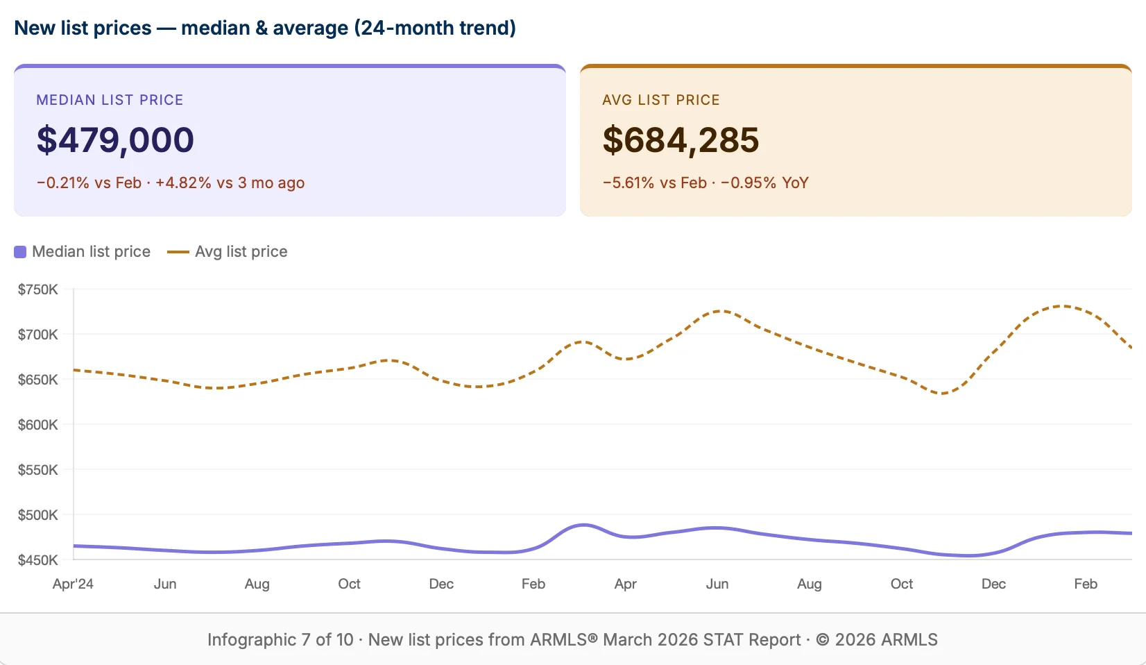Click the Feb x-axis label at far right
The image size is (1146, 665).
click(x=1086, y=584)
